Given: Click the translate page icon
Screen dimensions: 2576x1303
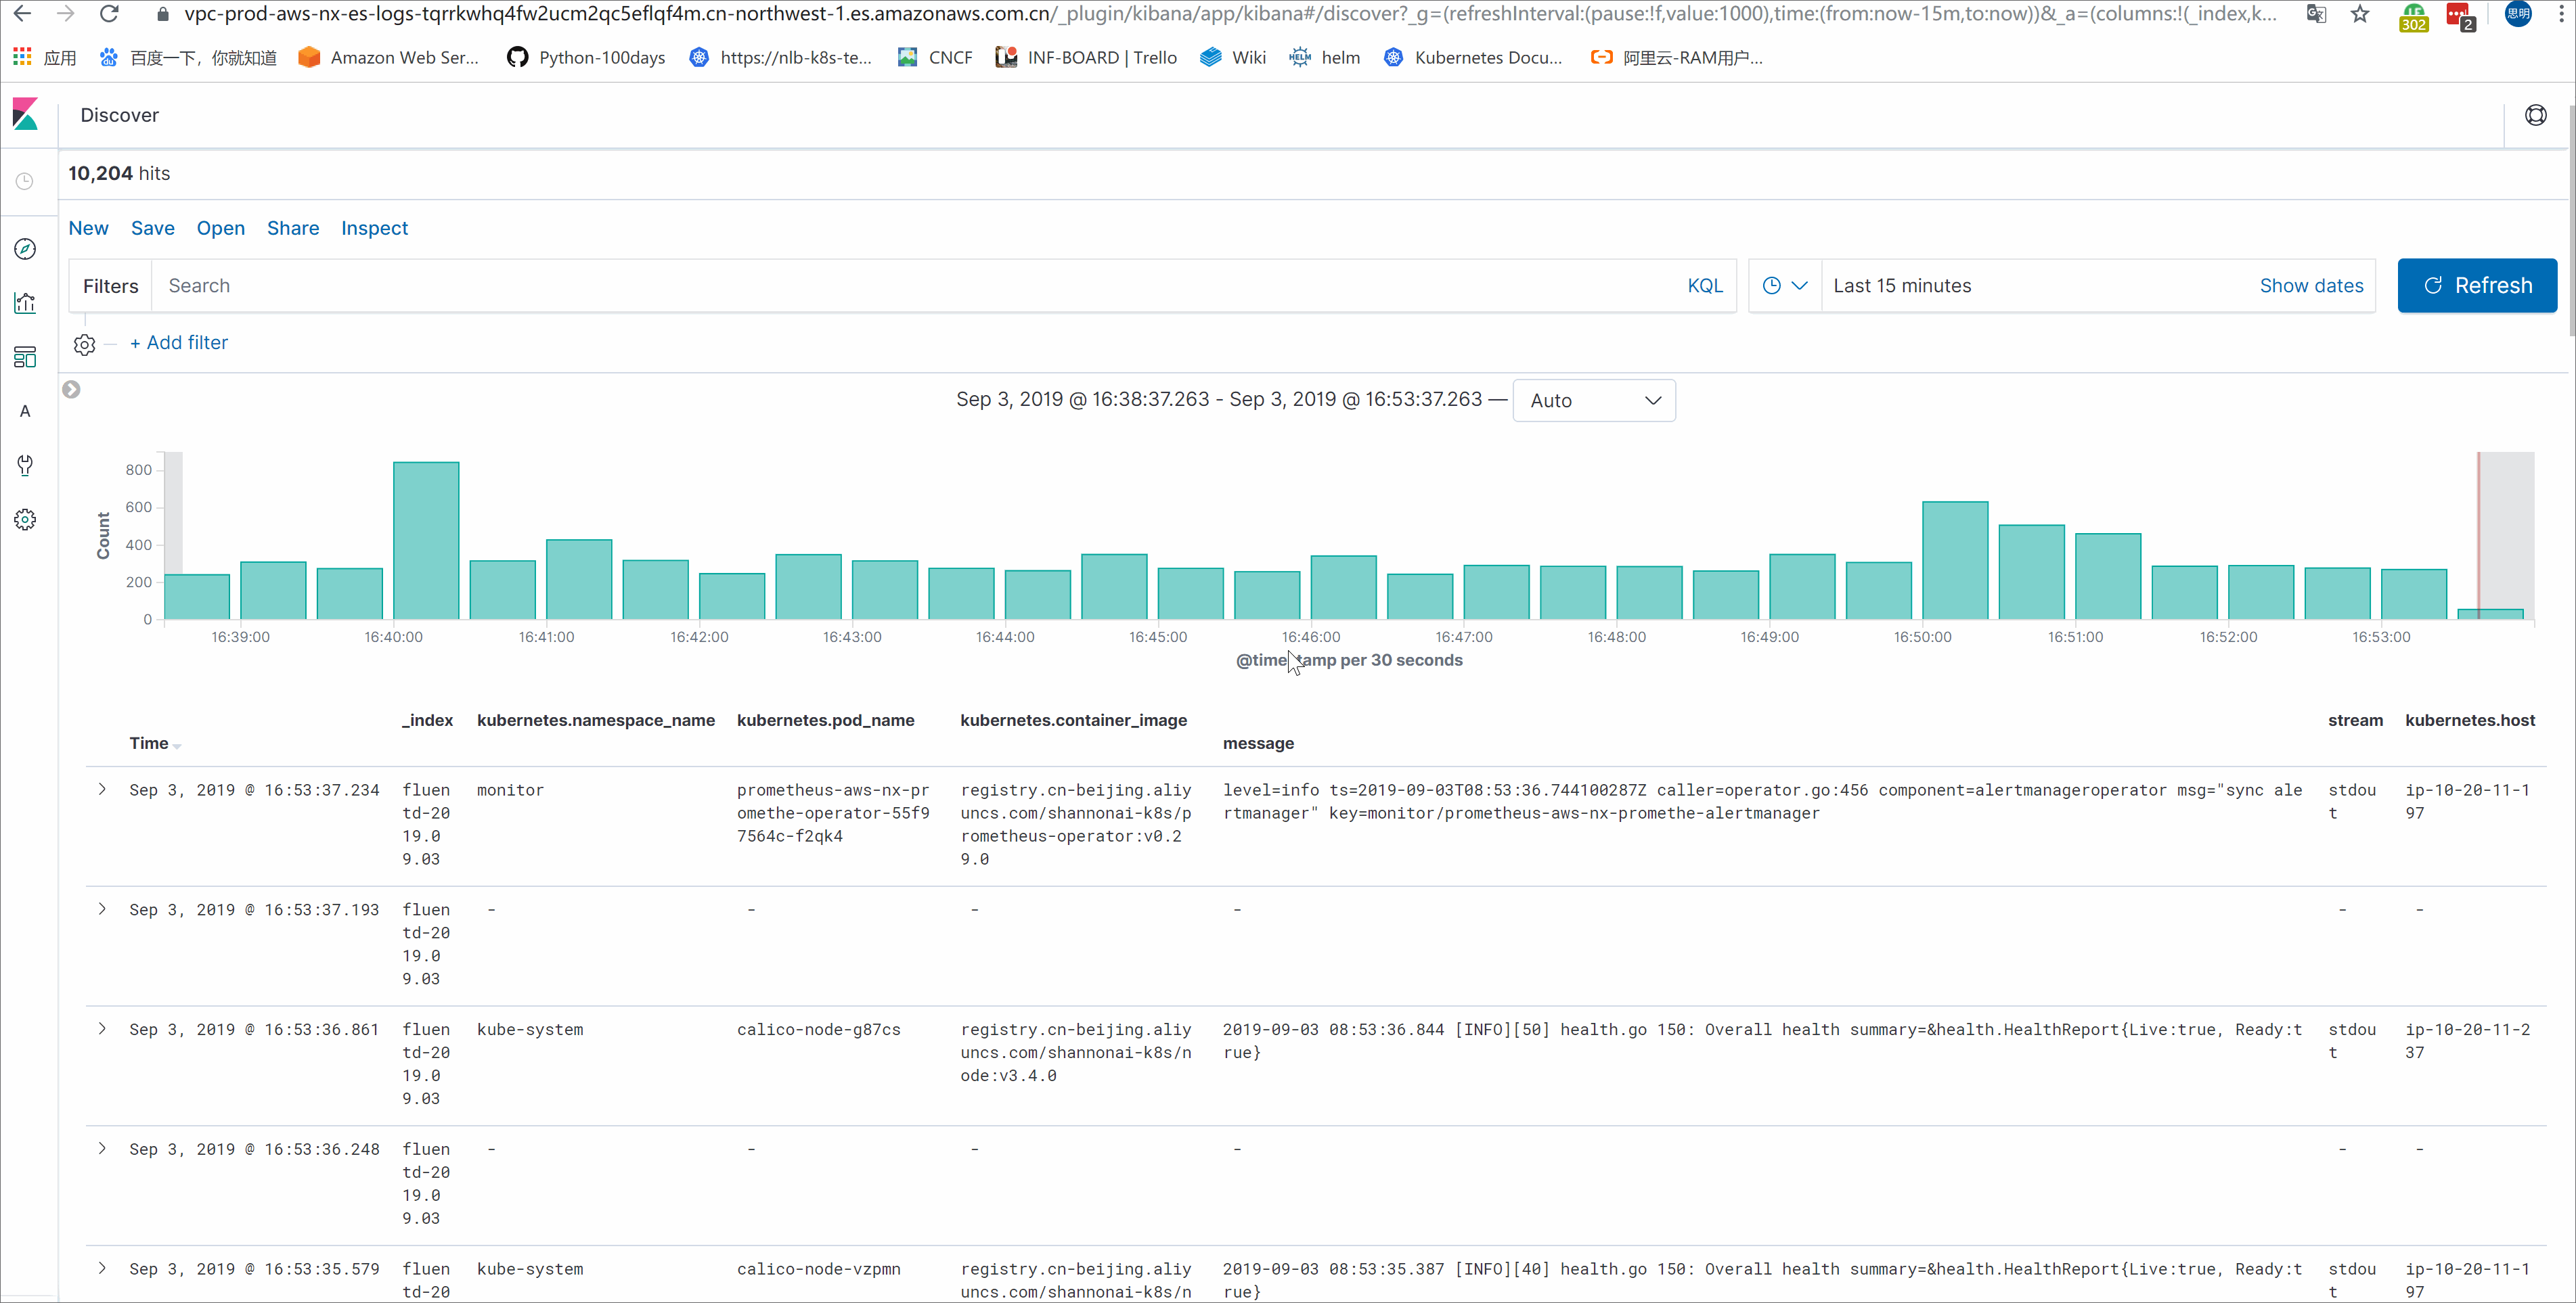Looking at the screenshot, I should (x=2316, y=14).
